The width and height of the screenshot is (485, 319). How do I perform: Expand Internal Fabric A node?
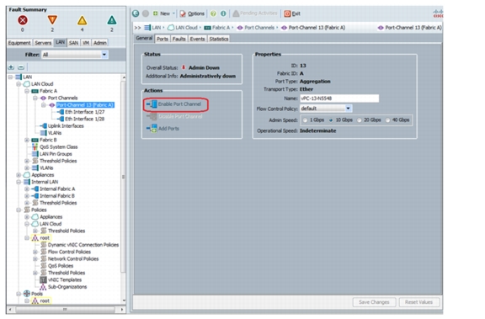tap(27, 189)
